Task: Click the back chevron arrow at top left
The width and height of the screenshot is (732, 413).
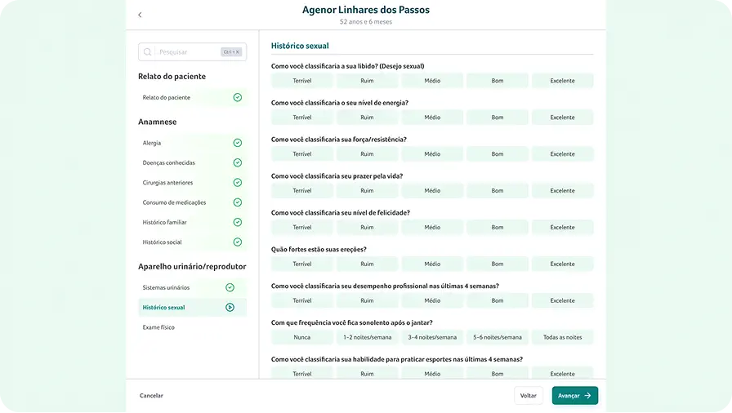Action: point(140,15)
